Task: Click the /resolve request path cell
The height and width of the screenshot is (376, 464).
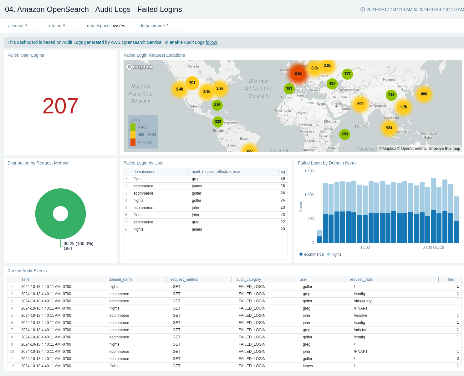Action: pos(360,316)
